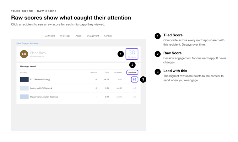
Task: Click the 4:05 time value
Action: coord(107,88)
